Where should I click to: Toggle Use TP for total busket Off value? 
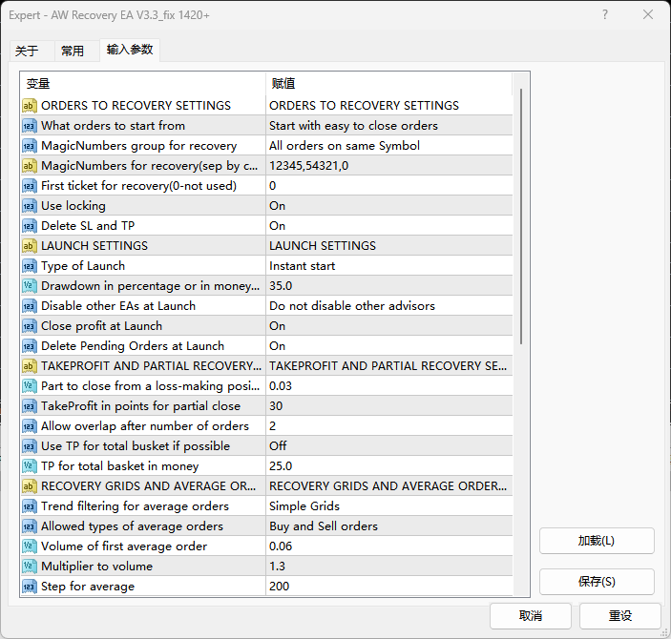pyautogui.click(x=389, y=446)
